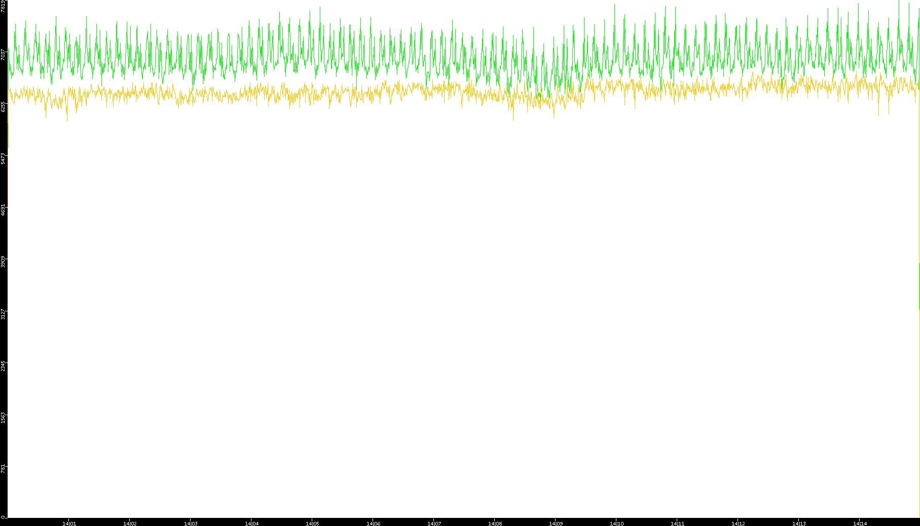
Task: Click the 14:02 time axis label
Action: click(x=130, y=523)
